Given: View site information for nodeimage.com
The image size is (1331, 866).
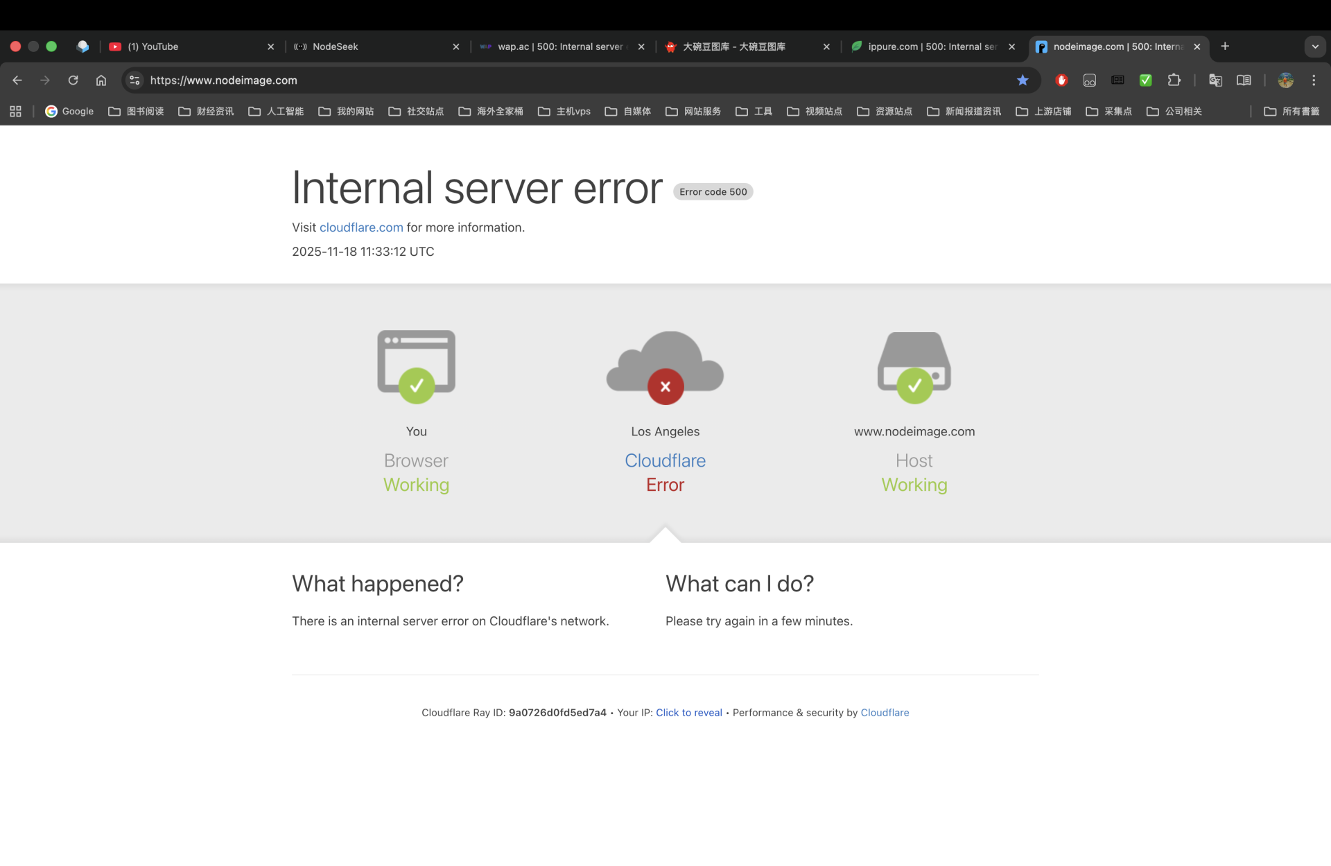Looking at the screenshot, I should (134, 80).
